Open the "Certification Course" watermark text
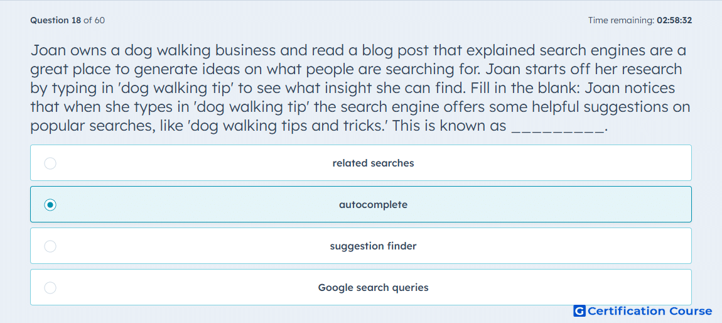 pyautogui.click(x=650, y=311)
